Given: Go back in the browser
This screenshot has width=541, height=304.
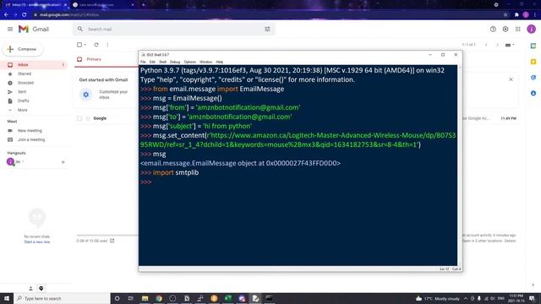Looking at the screenshot, I should coord(6,15).
